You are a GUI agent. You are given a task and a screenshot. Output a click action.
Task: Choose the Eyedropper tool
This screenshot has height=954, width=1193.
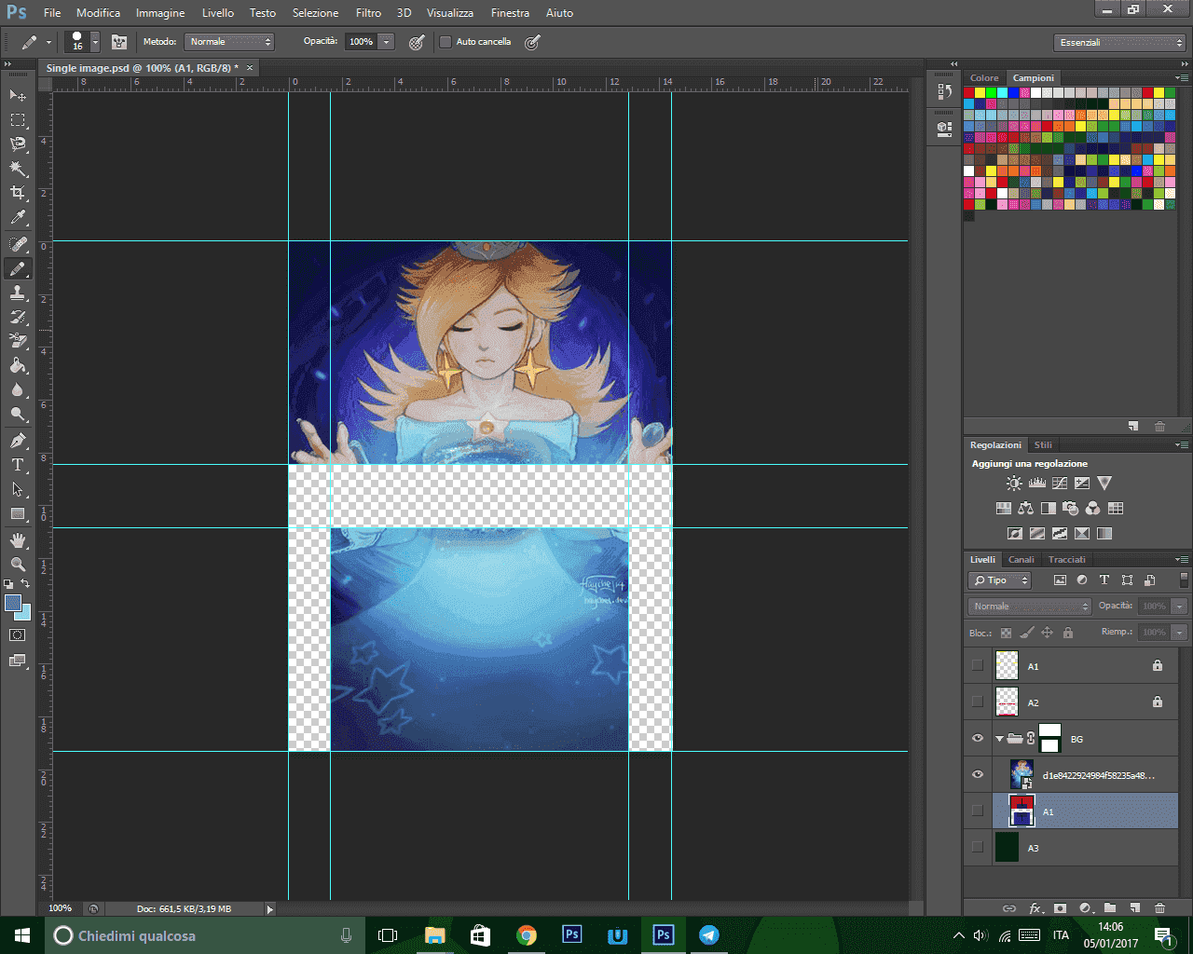point(18,218)
